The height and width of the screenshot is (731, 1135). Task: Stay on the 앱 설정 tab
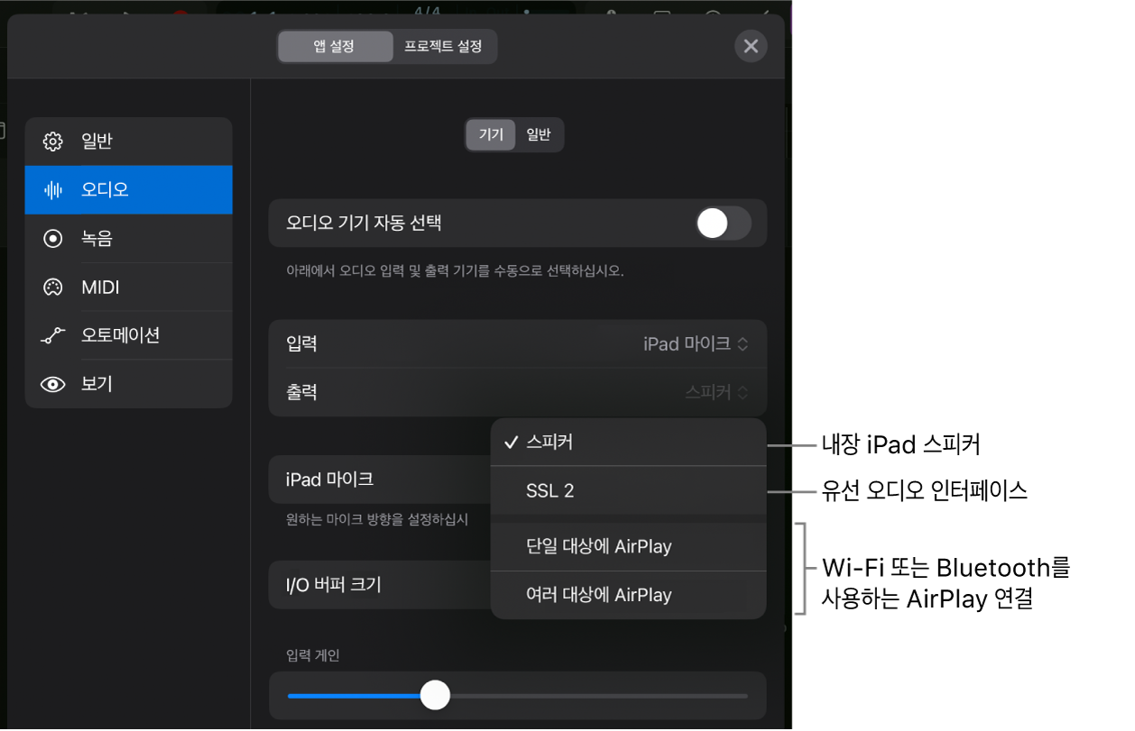pyautogui.click(x=335, y=46)
